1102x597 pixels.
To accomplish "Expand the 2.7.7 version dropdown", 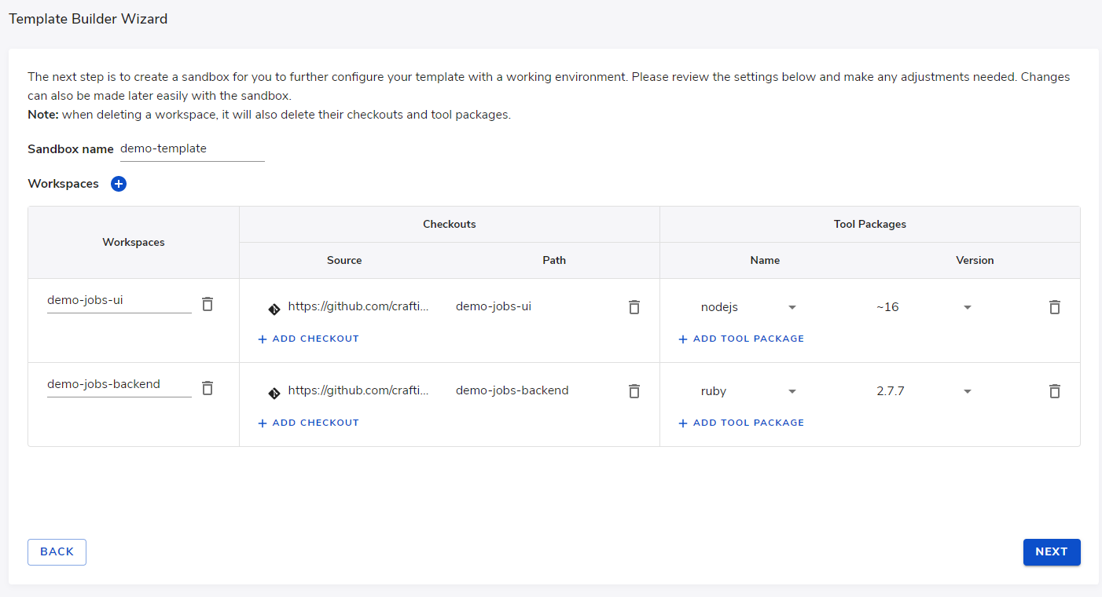I will [968, 391].
